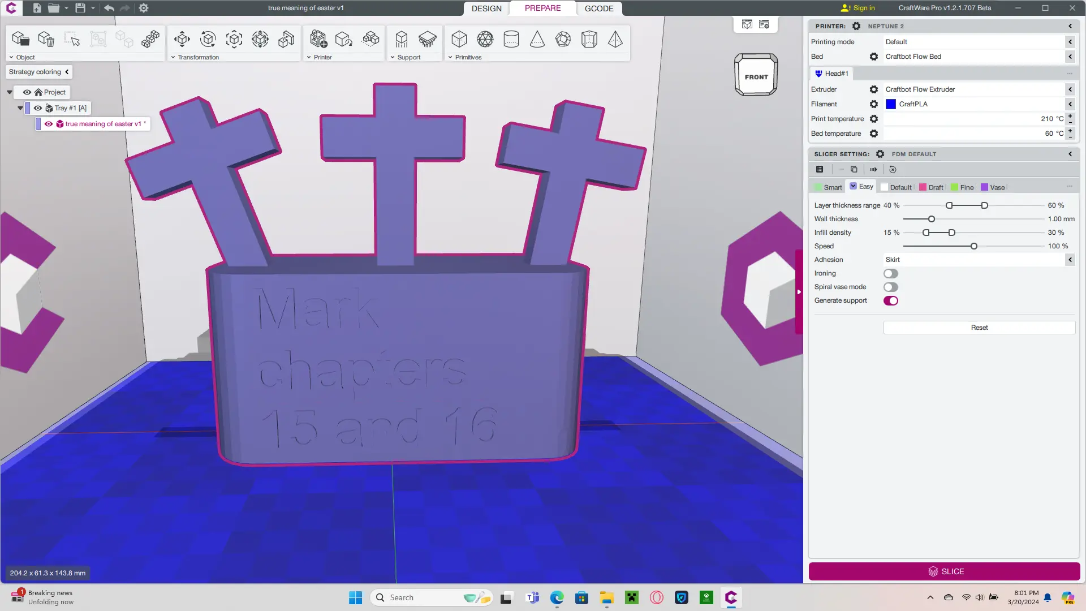Image resolution: width=1086 pixels, height=611 pixels.
Task: Select the PREPARE tab
Action: [x=542, y=8]
